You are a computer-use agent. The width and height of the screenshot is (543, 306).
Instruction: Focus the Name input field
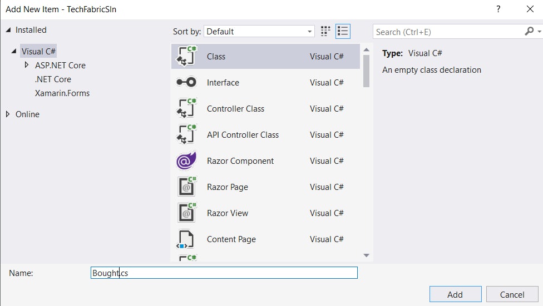click(224, 273)
